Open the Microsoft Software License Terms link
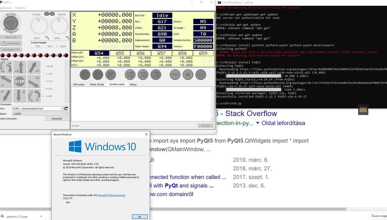This screenshot has height=220, width=387. point(111,195)
